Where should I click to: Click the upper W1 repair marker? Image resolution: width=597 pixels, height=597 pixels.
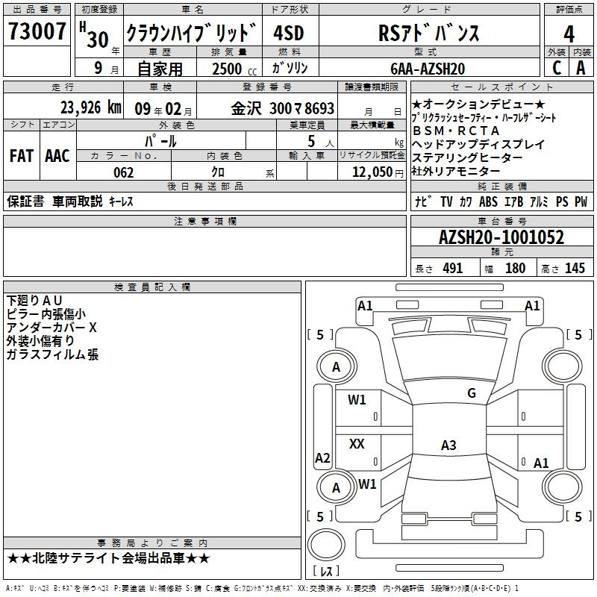(x=357, y=400)
